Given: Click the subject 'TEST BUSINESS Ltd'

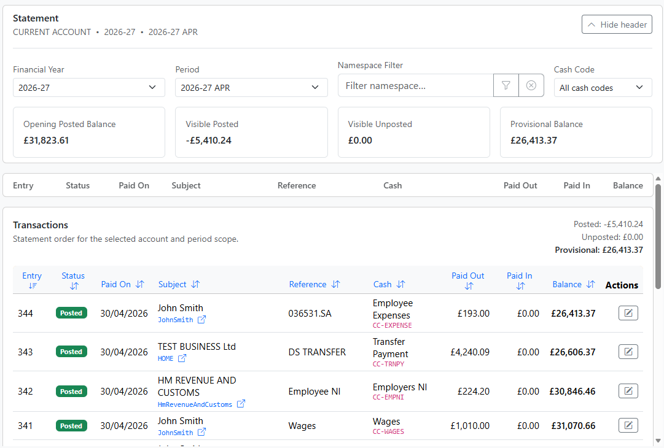Looking at the screenshot, I should pyautogui.click(x=197, y=347).
